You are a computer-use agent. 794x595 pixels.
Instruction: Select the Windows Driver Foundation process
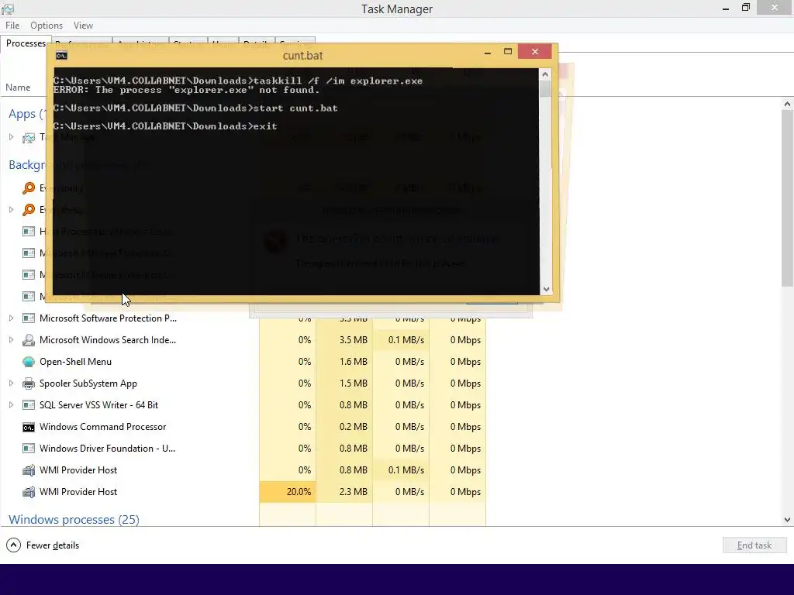[x=107, y=449]
